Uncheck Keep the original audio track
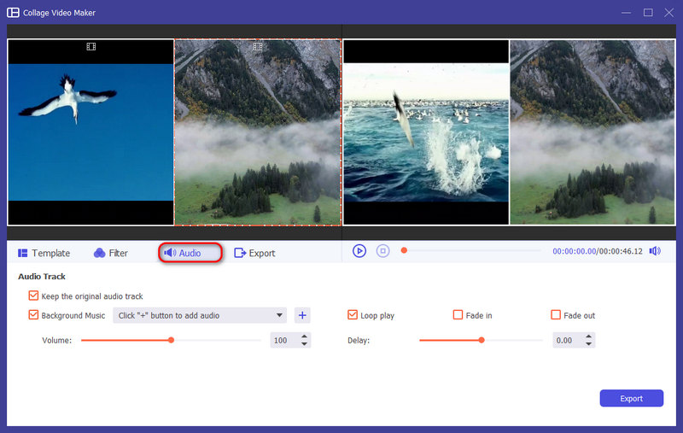 pyautogui.click(x=33, y=295)
